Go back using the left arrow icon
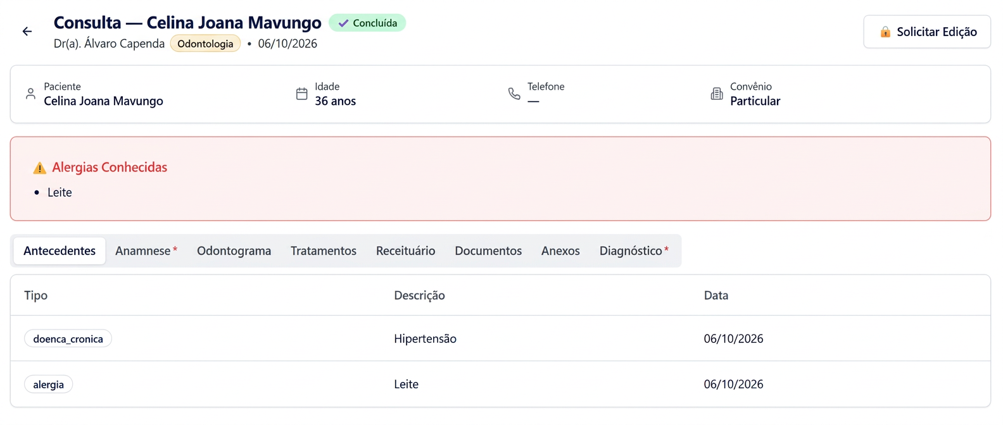The height and width of the screenshot is (425, 1003). (x=27, y=31)
